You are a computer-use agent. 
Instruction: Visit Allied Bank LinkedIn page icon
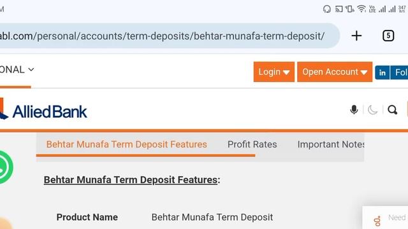coord(382,73)
